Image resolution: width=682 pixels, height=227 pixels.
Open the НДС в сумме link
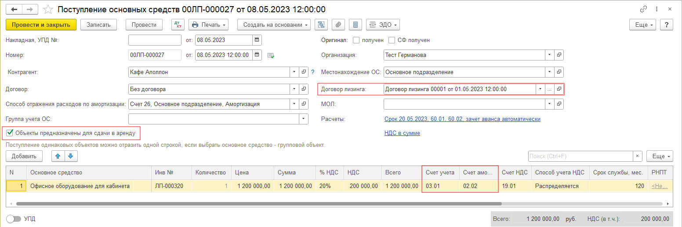(402, 133)
